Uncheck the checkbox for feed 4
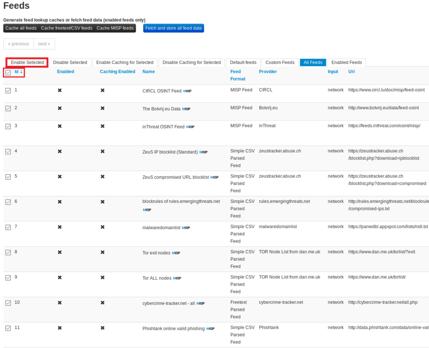The image size is (429, 348). (8, 151)
